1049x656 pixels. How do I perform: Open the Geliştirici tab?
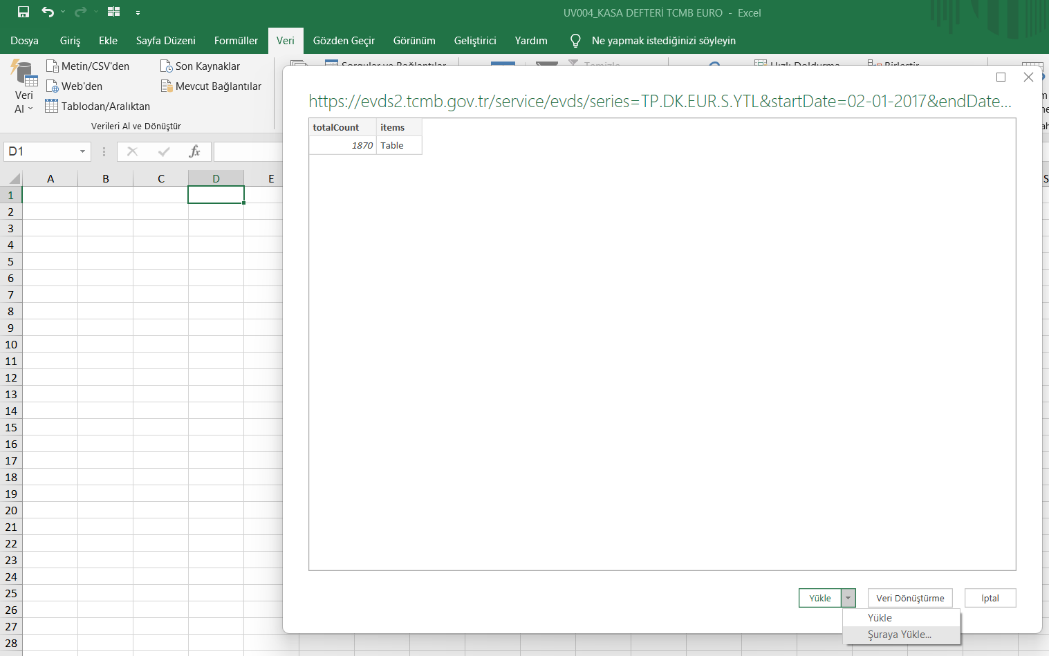pyautogui.click(x=475, y=41)
